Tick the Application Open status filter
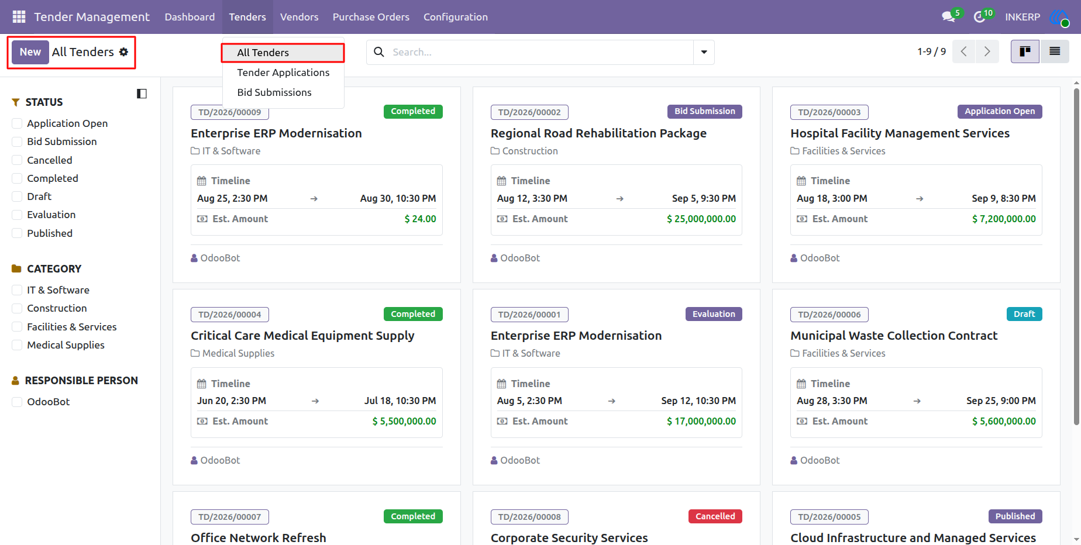 tap(17, 123)
